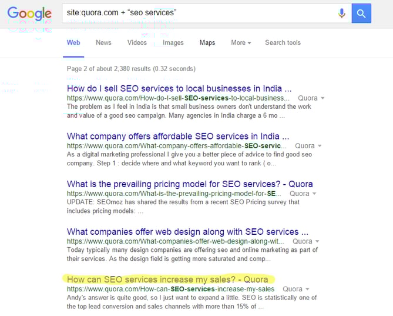Open 'How do I sell SEO services' result
Image resolution: width=393 pixels, height=316 pixels.
pyautogui.click(x=179, y=89)
